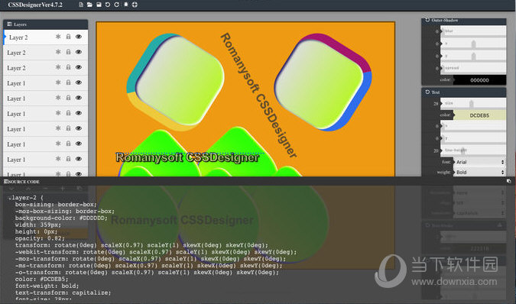Copy source code using the copy icon
Image resolution: width=516 pixels, height=304 pixels.
(x=509, y=181)
